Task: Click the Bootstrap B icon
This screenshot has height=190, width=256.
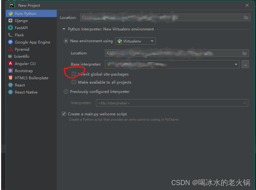Action: click(10, 70)
